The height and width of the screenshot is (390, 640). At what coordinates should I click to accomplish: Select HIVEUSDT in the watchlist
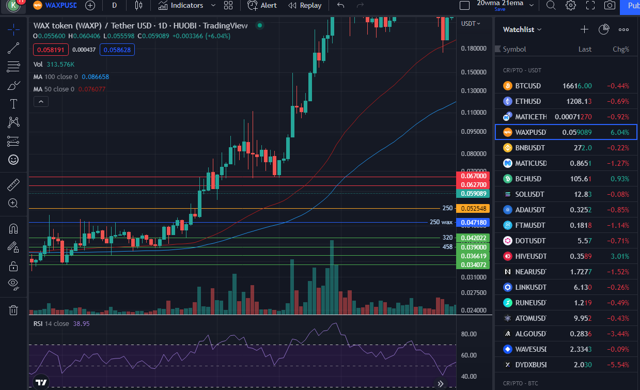click(x=566, y=256)
